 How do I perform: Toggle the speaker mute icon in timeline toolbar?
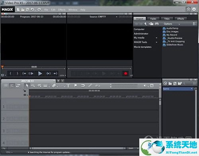(x=145, y=86)
